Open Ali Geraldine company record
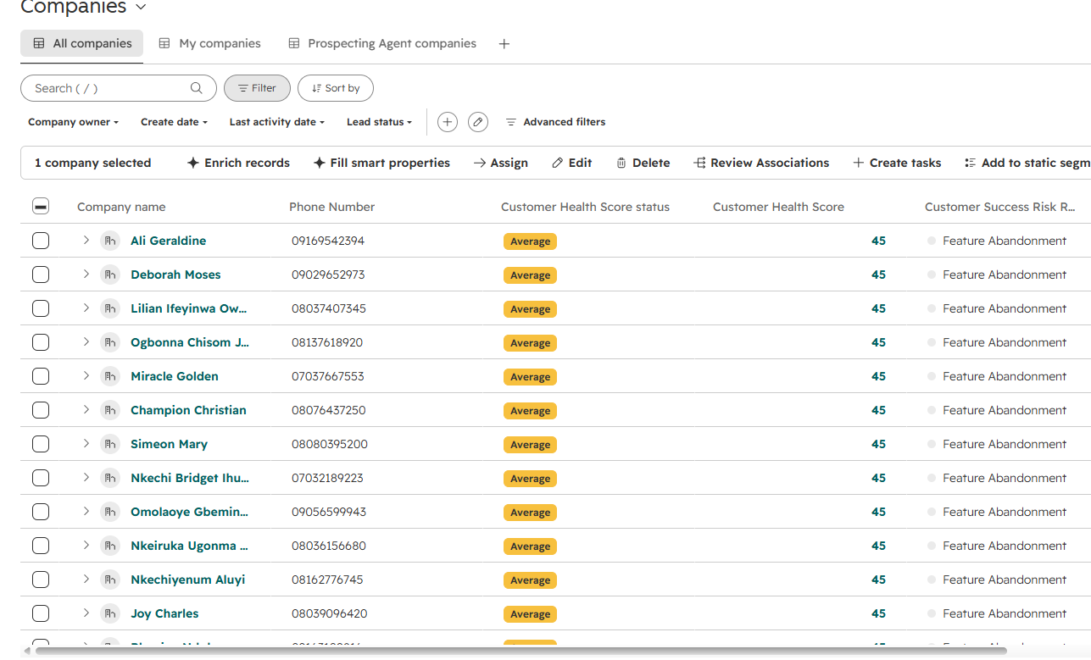The image size is (1091, 660). [x=168, y=241]
